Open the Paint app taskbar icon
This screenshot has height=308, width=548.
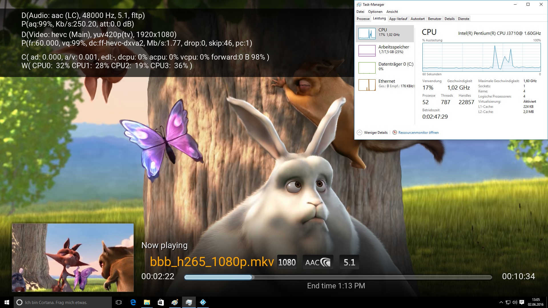pos(175,302)
